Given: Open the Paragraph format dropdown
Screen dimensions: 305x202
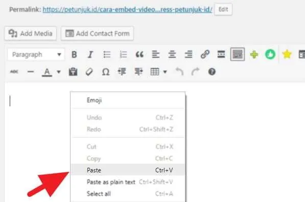Looking at the screenshot, I should point(36,55).
